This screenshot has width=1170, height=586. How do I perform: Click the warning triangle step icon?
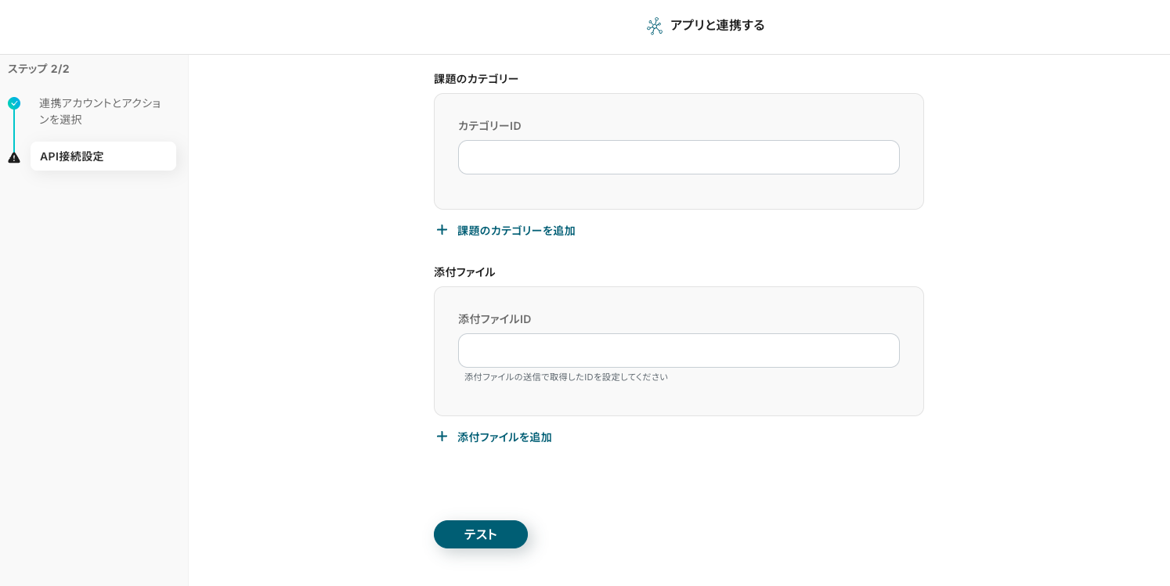(14, 157)
